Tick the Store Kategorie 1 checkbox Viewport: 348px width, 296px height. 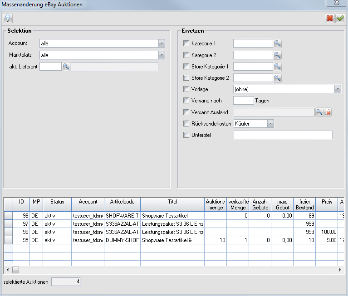coord(186,67)
